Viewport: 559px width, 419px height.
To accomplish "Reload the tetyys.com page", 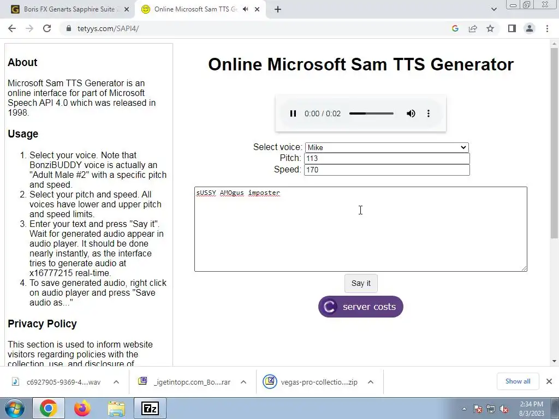I will [47, 28].
